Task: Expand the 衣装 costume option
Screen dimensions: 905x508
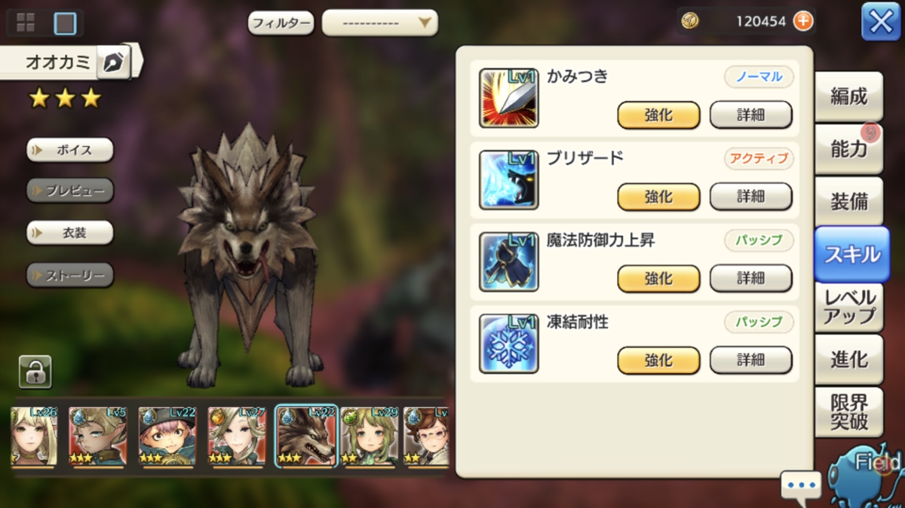Action: 70,233
